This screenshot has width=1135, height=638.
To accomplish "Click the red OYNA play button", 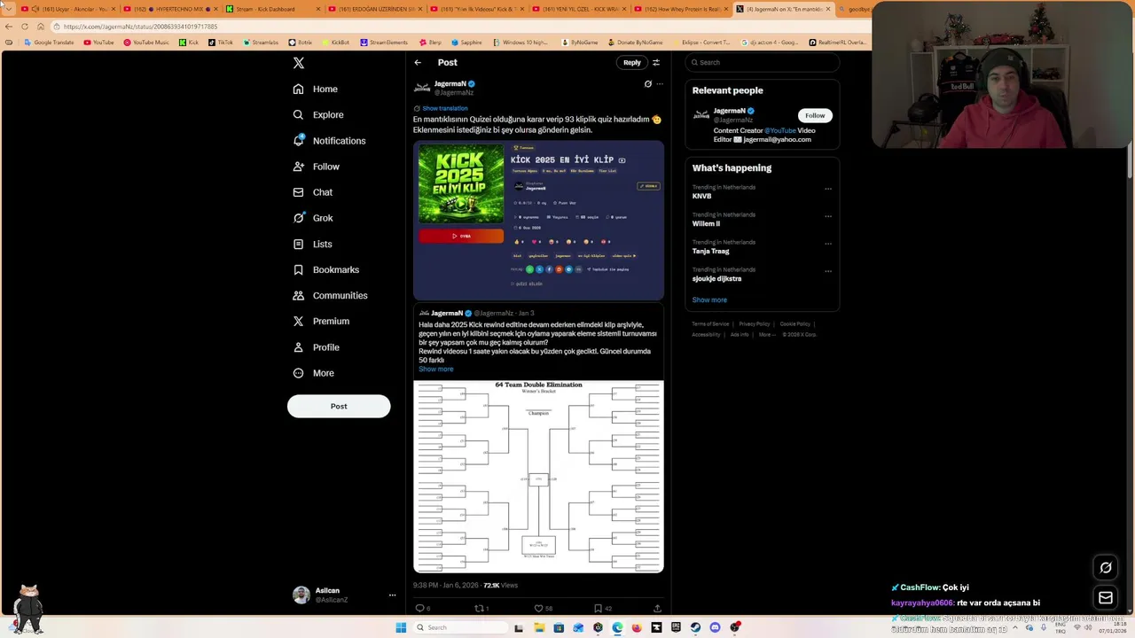I will [461, 236].
